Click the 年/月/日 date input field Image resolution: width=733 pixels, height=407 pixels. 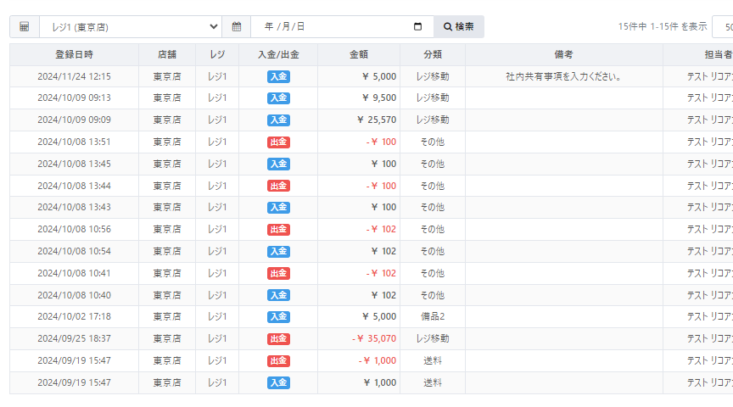342,26
